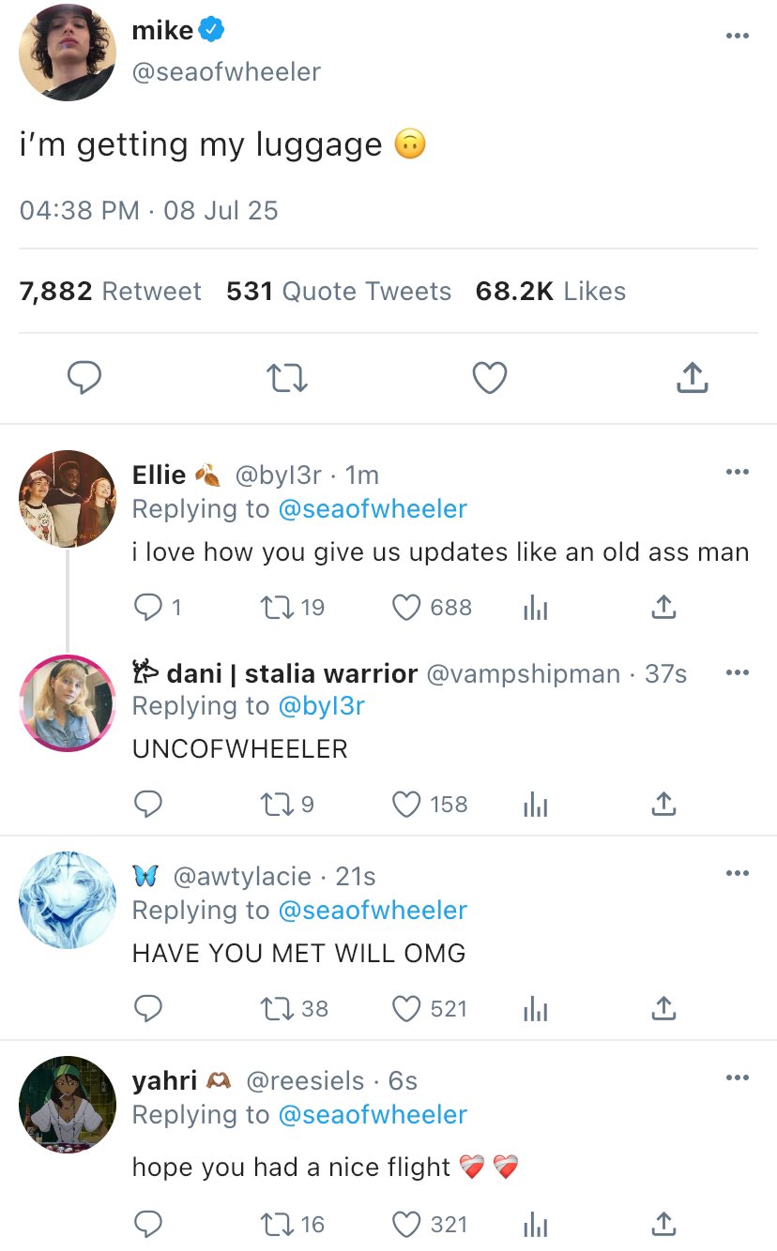Image resolution: width=777 pixels, height=1251 pixels.
Task: Retweet Ellie's reply showing 19 retweets
Action: pyautogui.click(x=278, y=608)
